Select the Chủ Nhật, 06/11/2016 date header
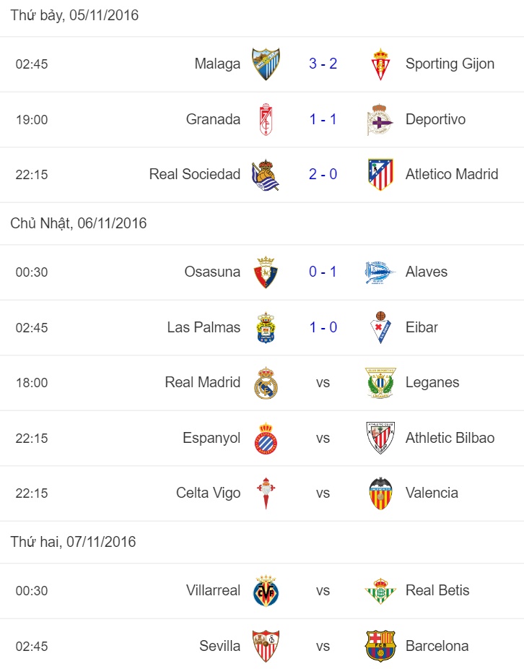Image resolution: width=524 pixels, height=669 pixels. (x=79, y=223)
